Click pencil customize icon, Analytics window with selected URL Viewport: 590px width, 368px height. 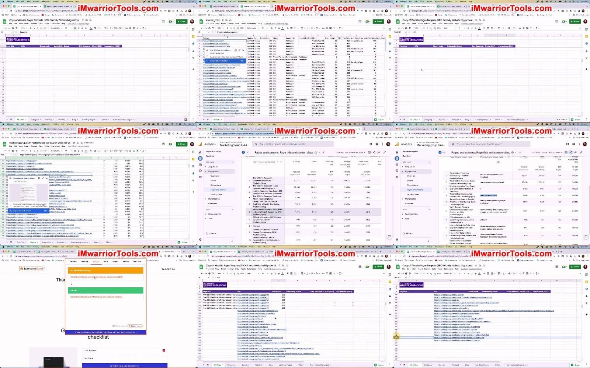point(384,152)
